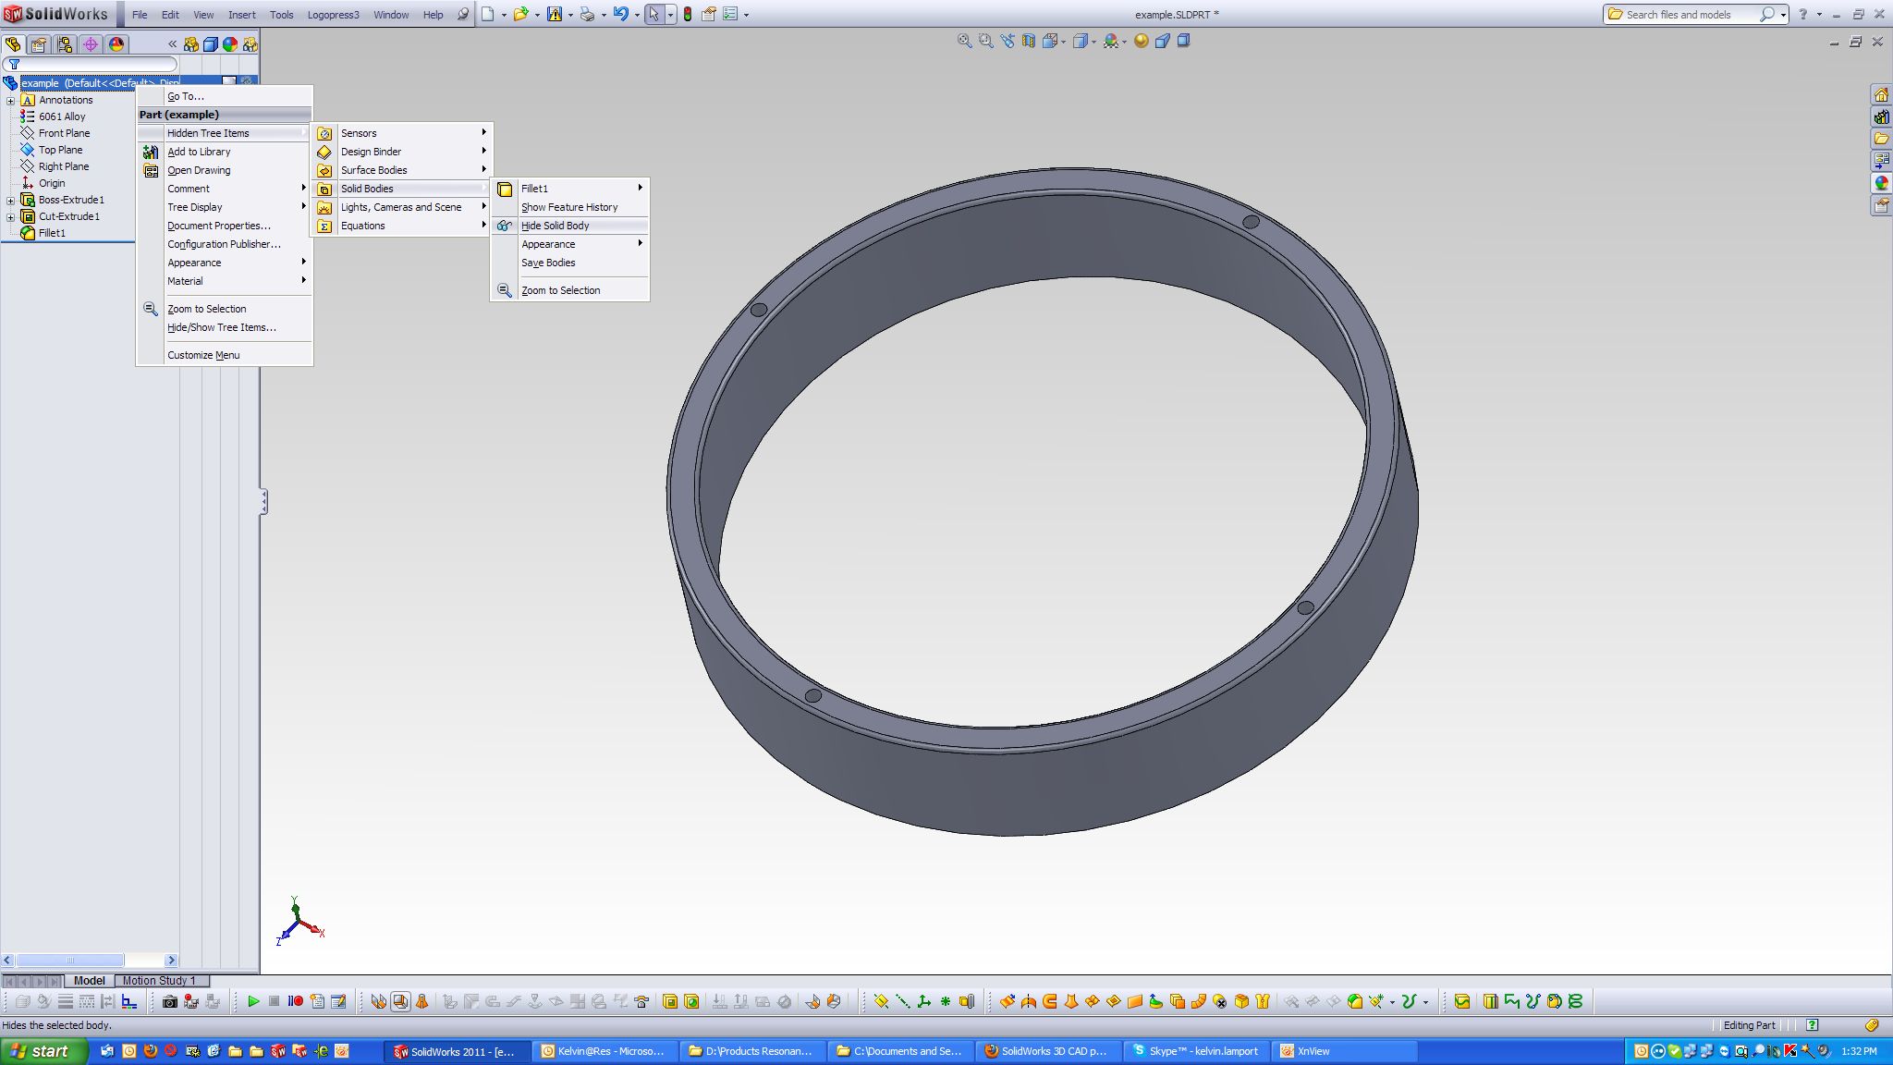
Task: Open the DimXpertManager crosshair tab
Action: pyautogui.click(x=91, y=43)
